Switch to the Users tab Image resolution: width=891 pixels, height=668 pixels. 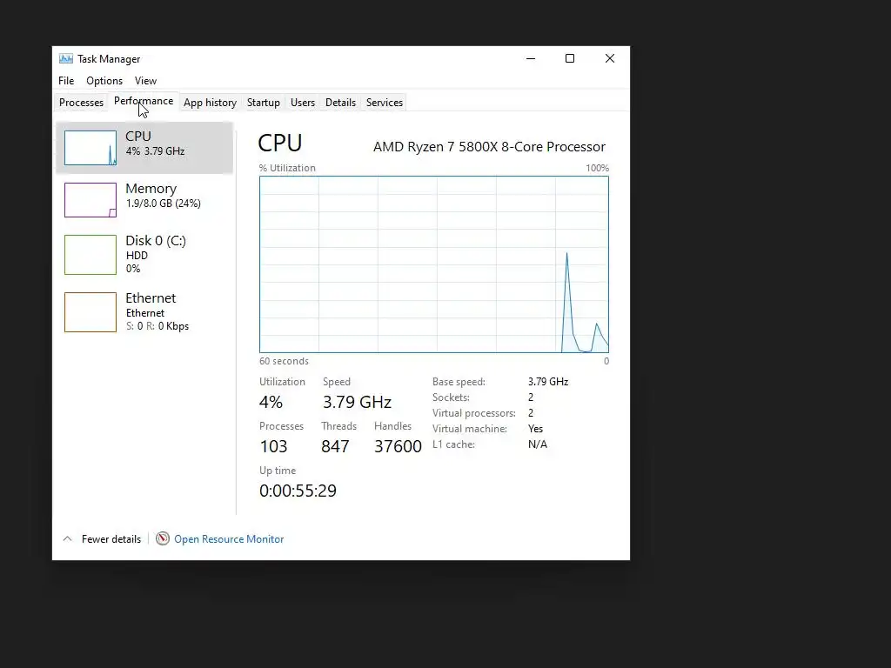302,103
